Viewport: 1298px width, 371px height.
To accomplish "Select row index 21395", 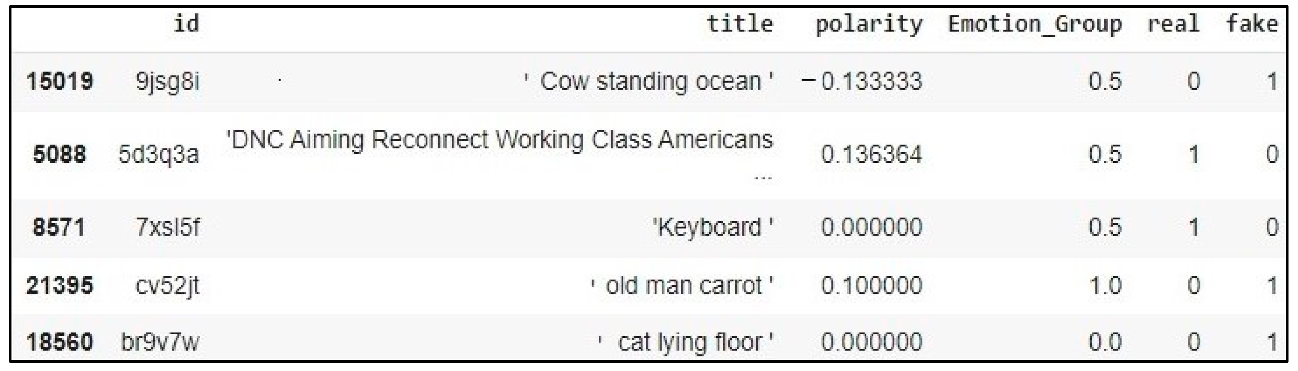I will click(59, 285).
